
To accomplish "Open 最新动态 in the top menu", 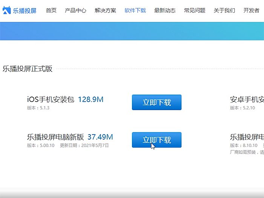I will [x=165, y=11].
